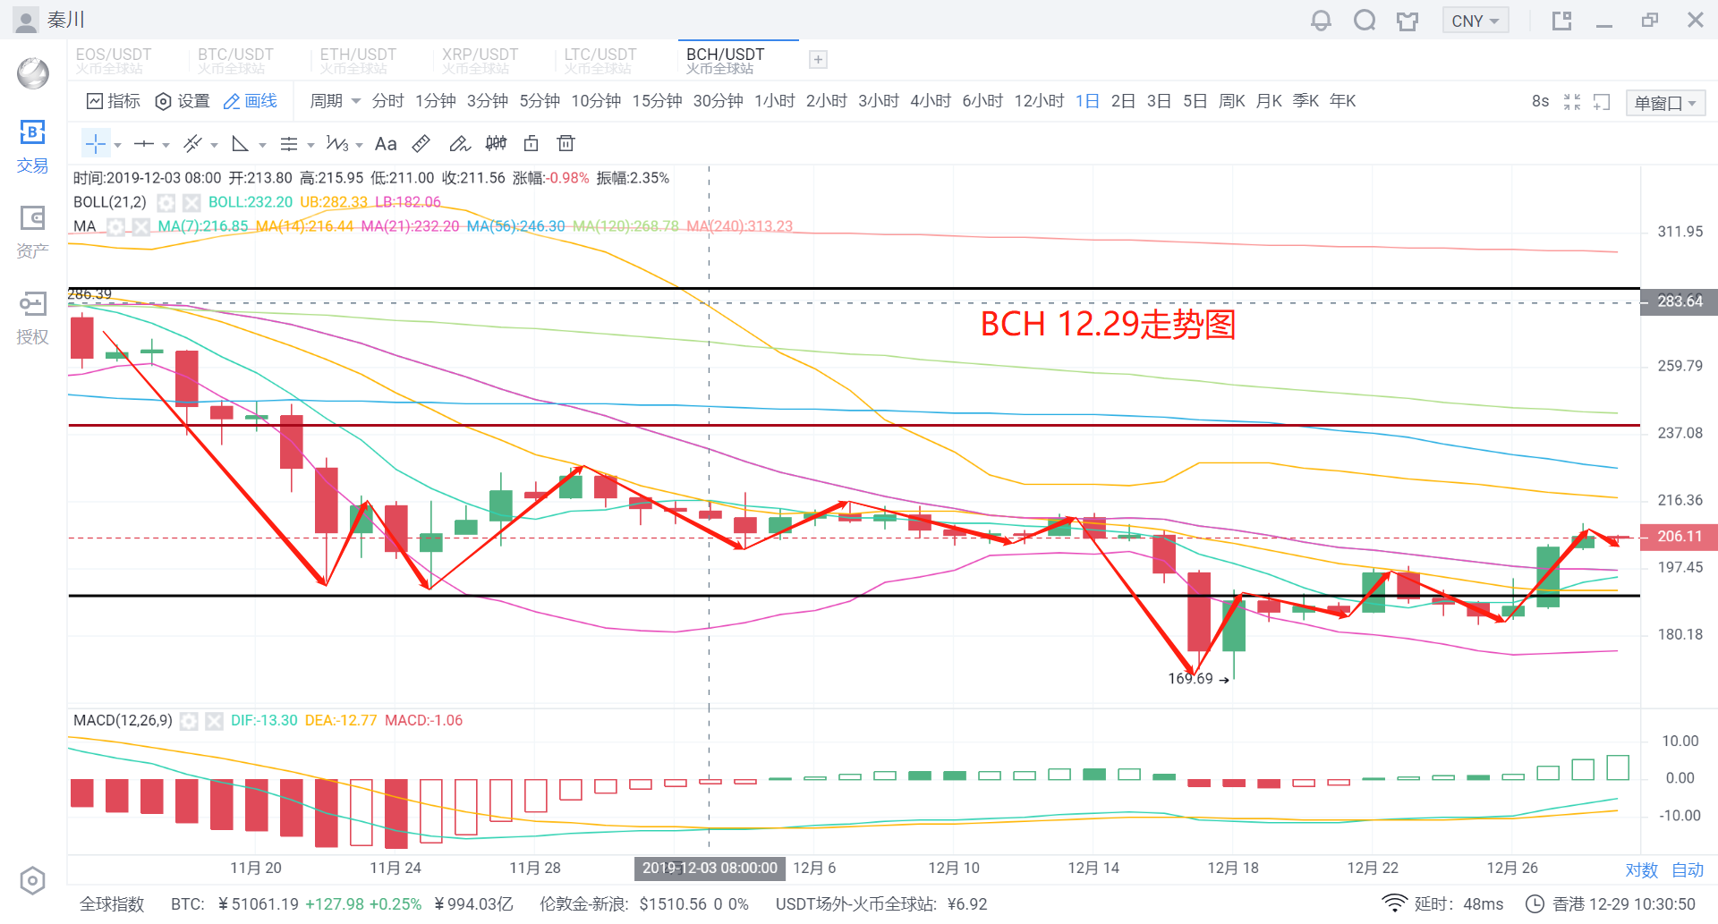Expand the 周期 period dropdown
Image resolution: width=1718 pixels, height=924 pixels.
tap(335, 101)
